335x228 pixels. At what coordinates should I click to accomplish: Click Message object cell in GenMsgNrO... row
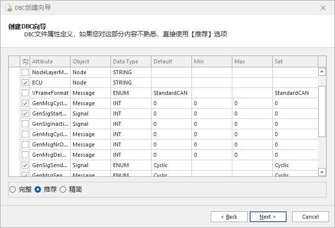point(90,144)
